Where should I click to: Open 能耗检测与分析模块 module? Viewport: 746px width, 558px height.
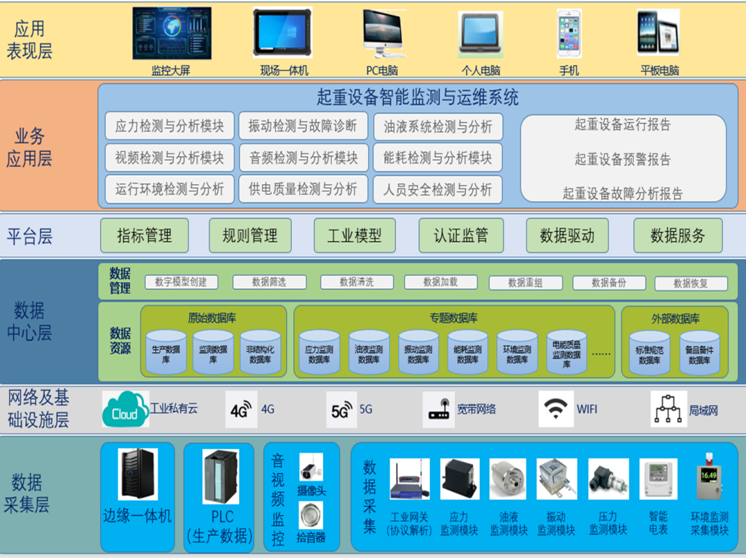(x=438, y=158)
